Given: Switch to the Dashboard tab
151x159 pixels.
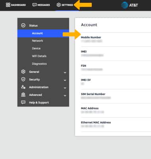Looking at the screenshot, I should (16, 5).
